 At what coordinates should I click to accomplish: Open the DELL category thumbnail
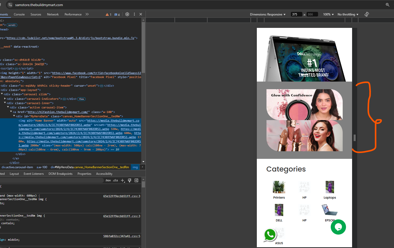279,210
